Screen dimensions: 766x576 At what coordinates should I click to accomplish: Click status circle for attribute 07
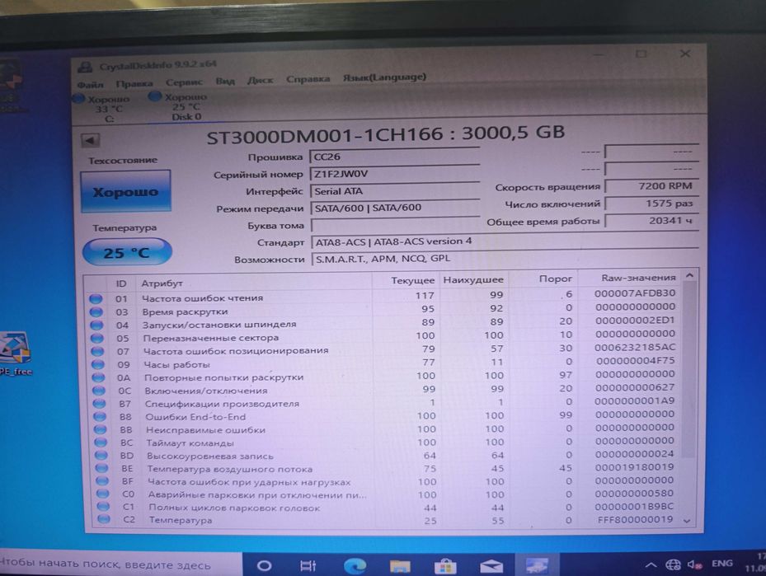pyautogui.click(x=97, y=352)
